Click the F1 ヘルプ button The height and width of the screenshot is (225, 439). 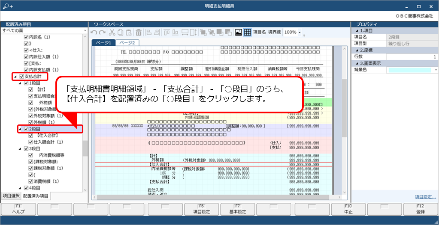(x=18, y=209)
